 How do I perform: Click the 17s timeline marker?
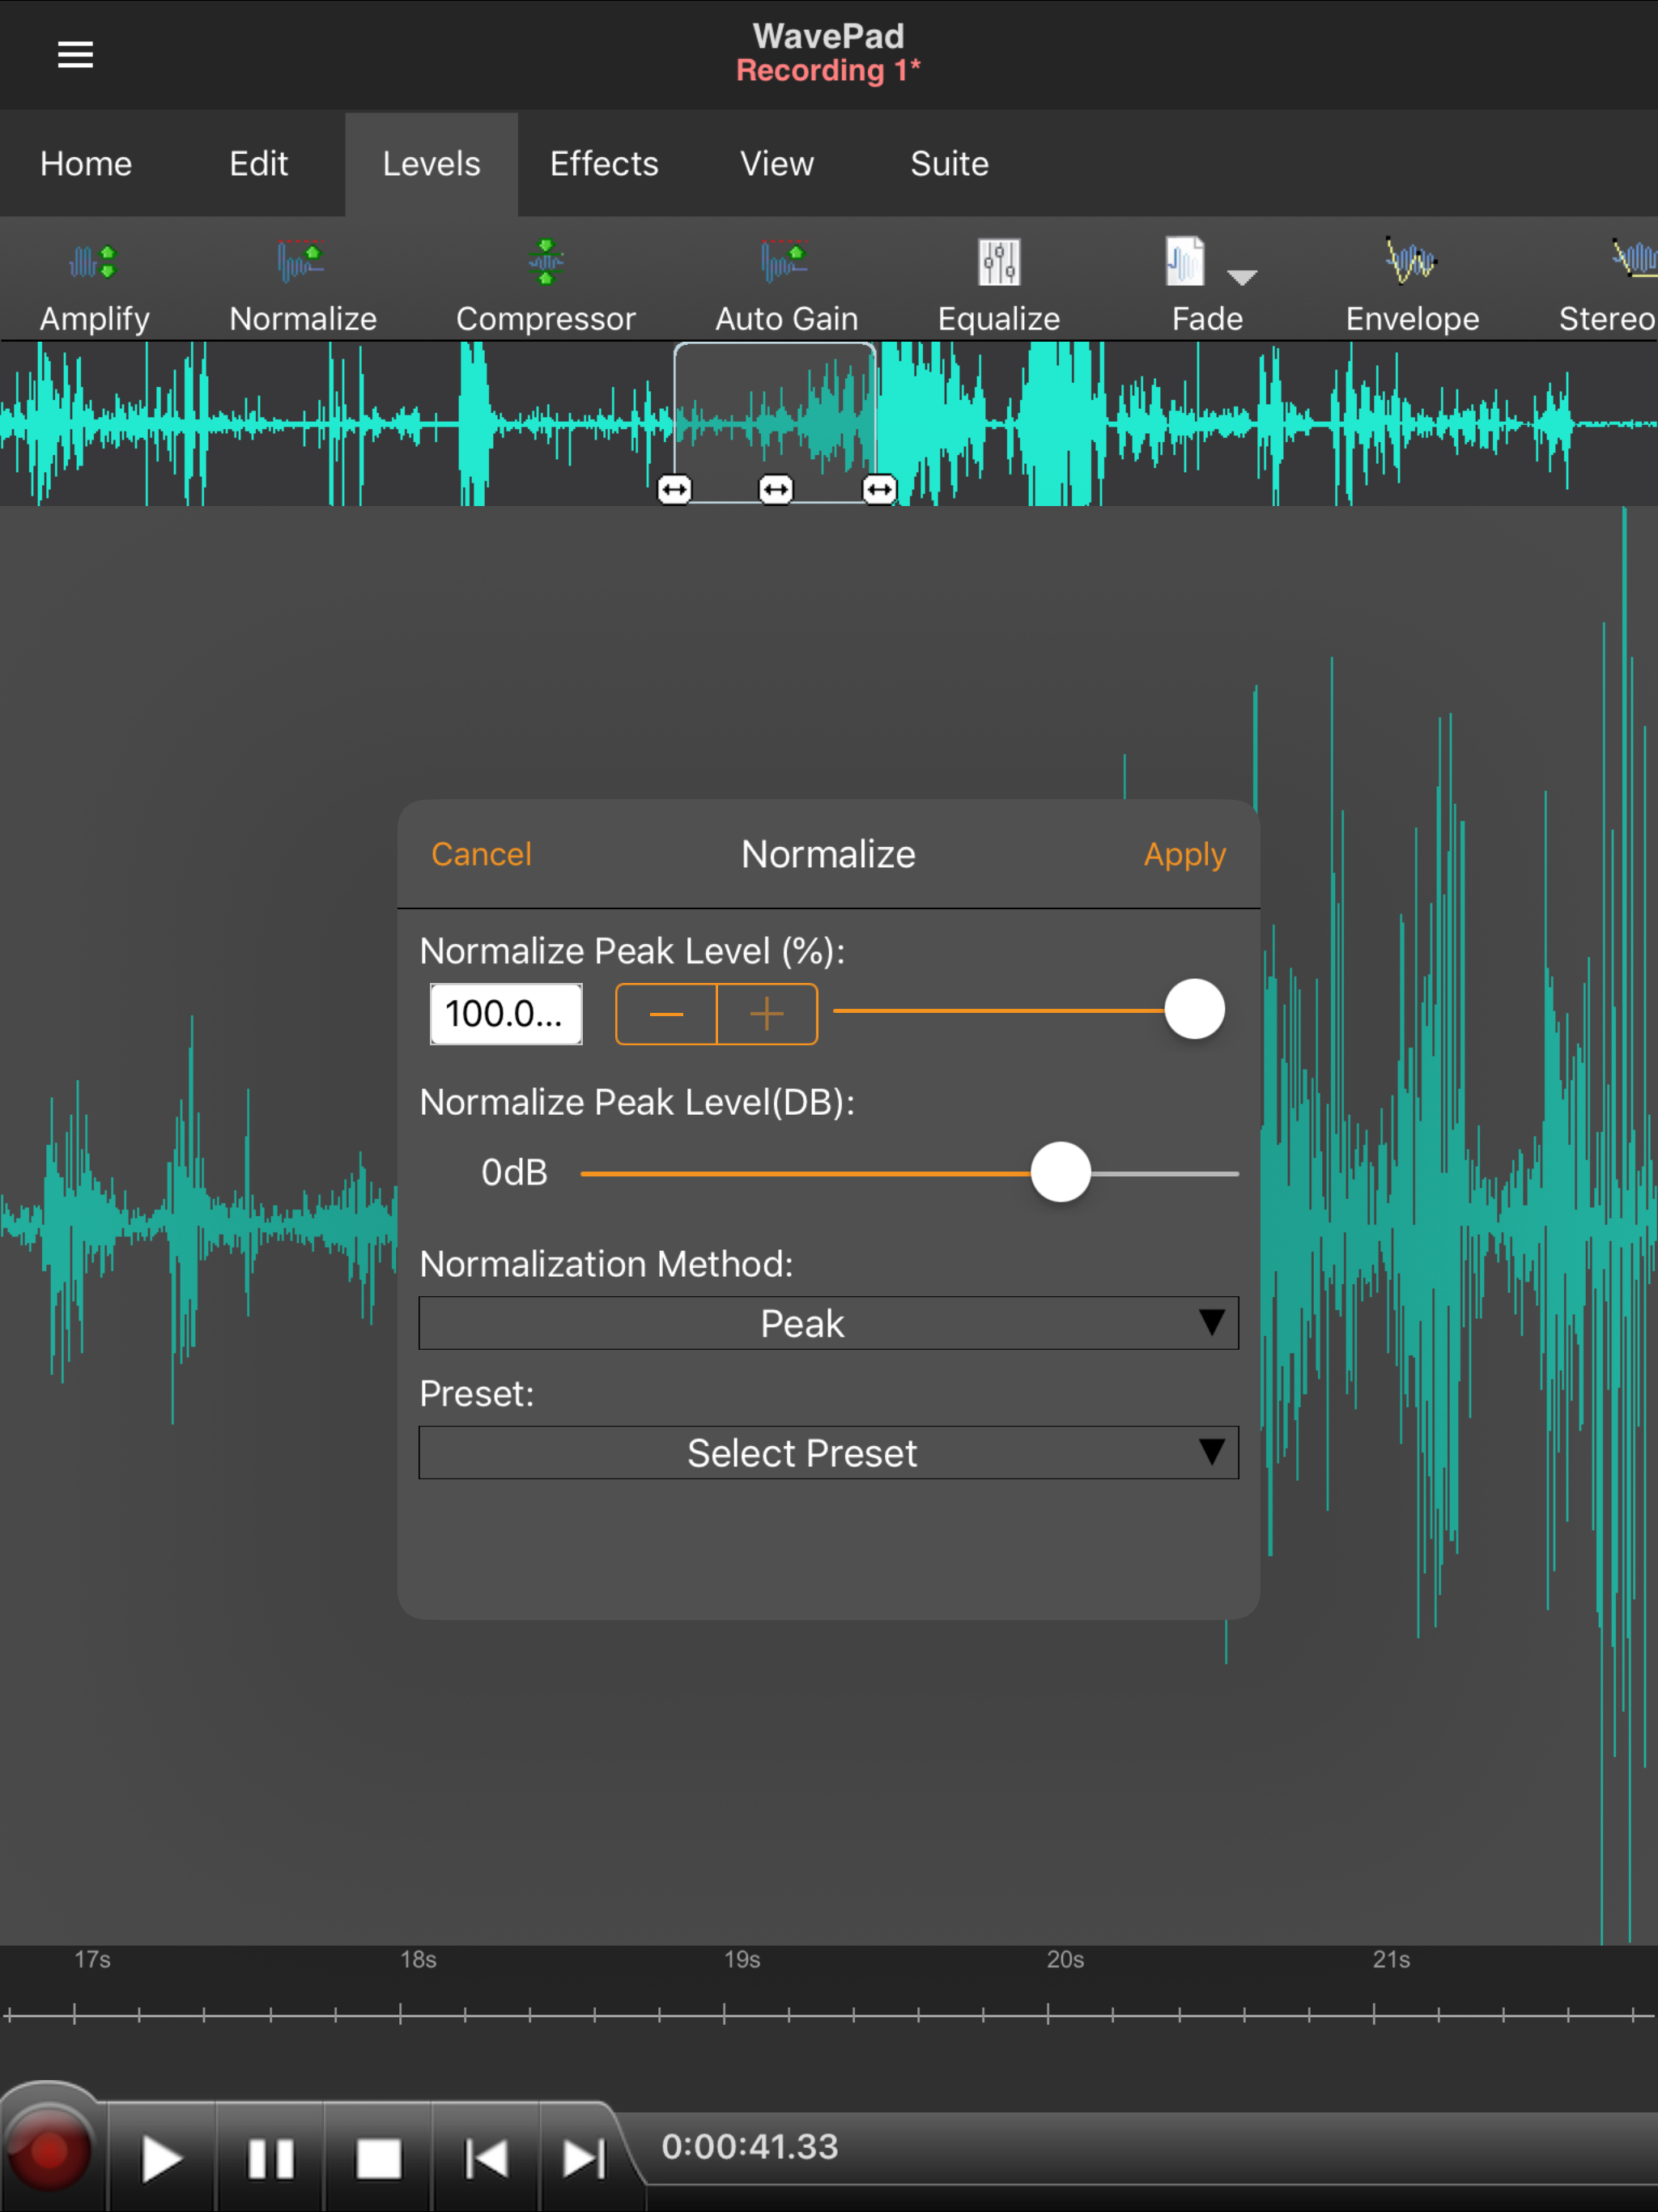[92, 1960]
